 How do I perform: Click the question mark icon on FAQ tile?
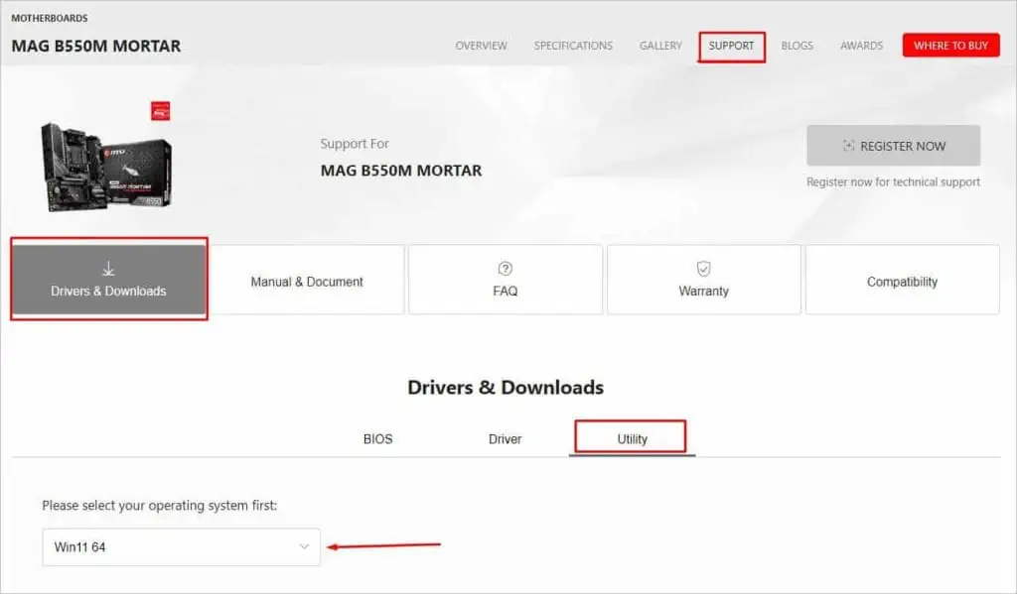coord(505,266)
